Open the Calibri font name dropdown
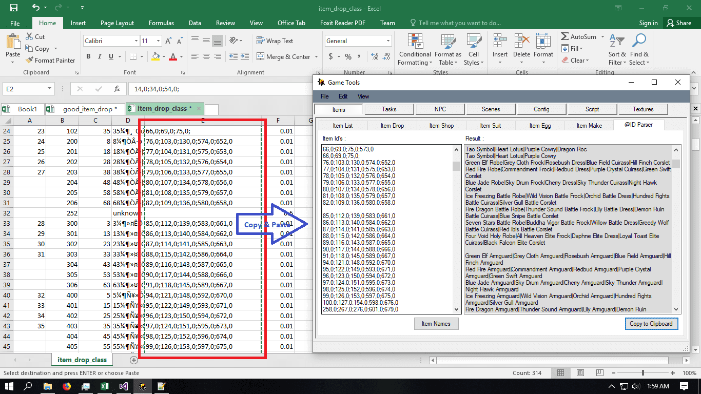The height and width of the screenshot is (394, 701). 136,41
